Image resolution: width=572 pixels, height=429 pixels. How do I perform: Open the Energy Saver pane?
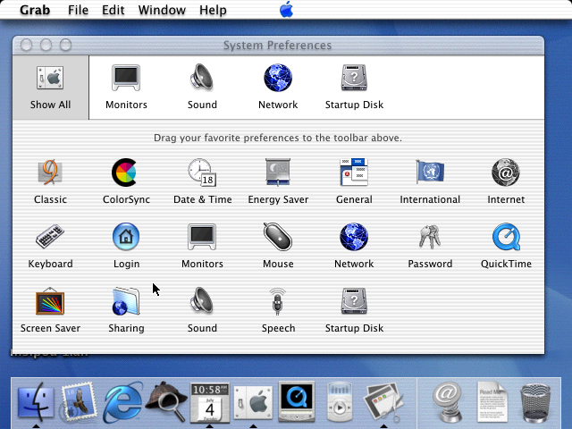[278, 181]
